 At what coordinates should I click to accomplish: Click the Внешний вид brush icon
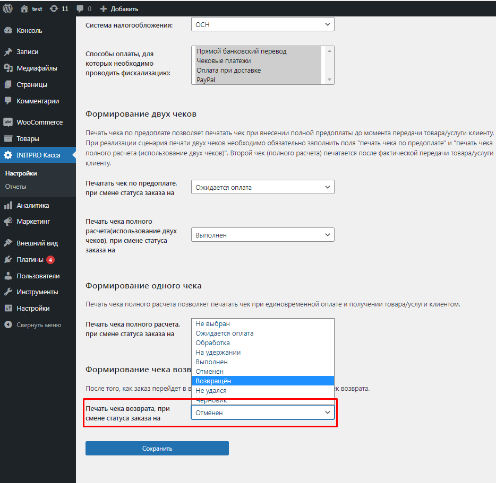pos(8,243)
